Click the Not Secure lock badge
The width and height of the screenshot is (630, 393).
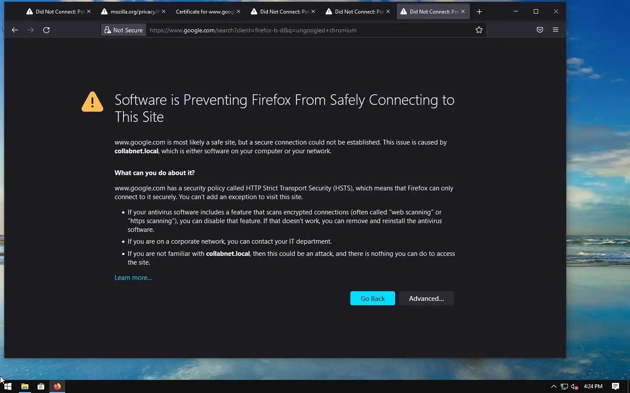tap(123, 30)
